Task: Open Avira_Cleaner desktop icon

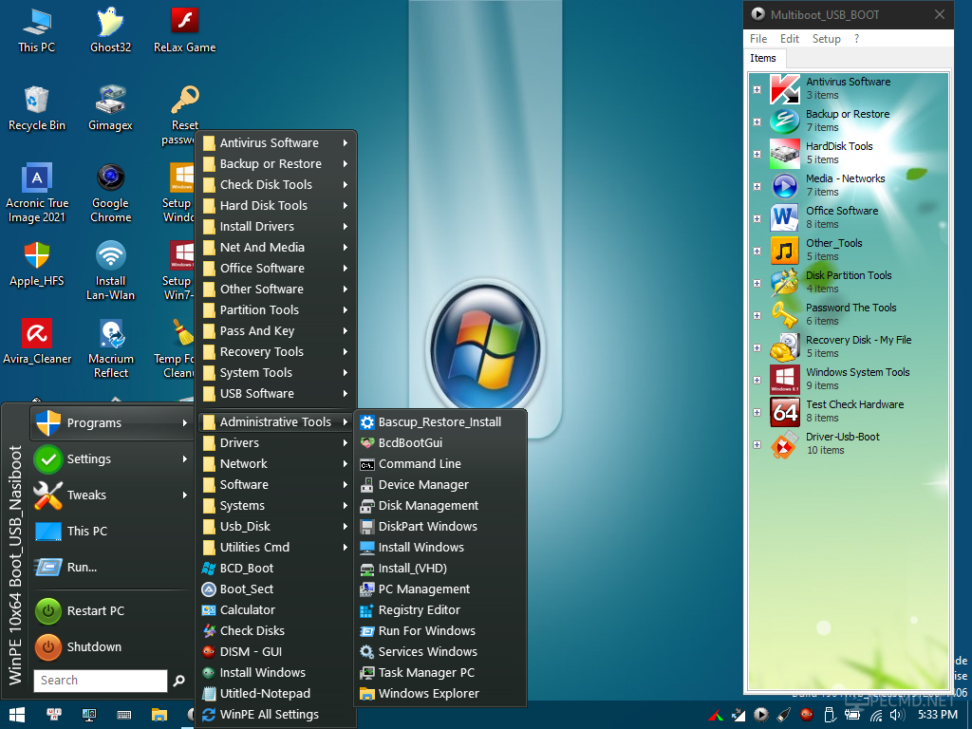Action: point(37,342)
